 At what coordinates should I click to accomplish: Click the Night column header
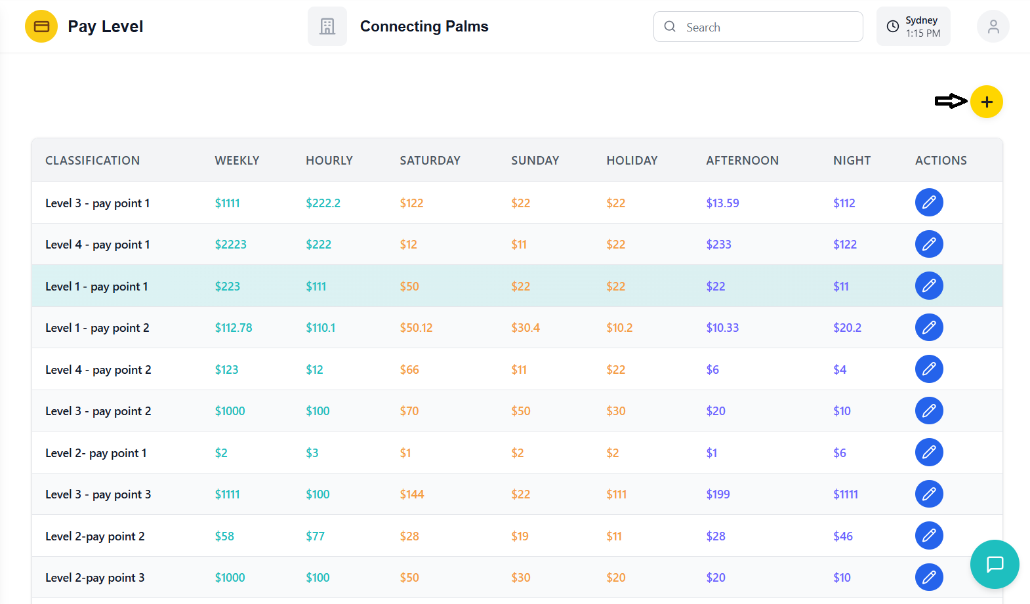(x=852, y=161)
